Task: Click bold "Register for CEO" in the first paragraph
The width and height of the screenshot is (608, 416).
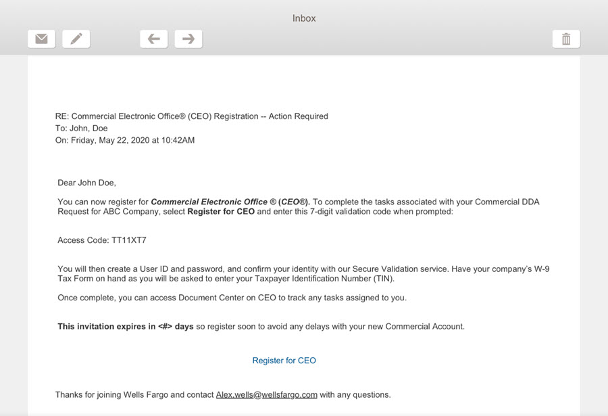Action: tap(222, 212)
